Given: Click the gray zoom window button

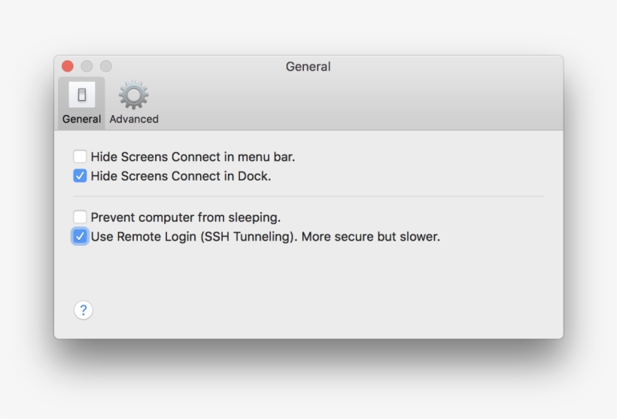Looking at the screenshot, I should 106,66.
